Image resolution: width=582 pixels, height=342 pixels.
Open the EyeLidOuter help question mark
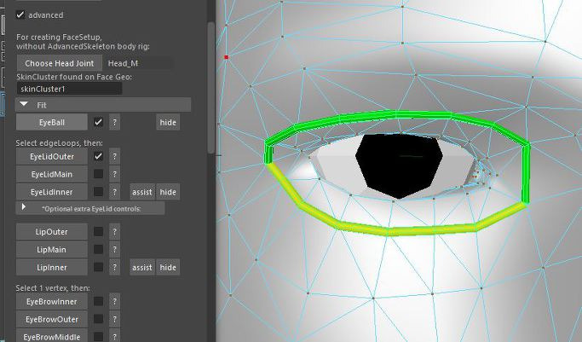click(x=115, y=157)
